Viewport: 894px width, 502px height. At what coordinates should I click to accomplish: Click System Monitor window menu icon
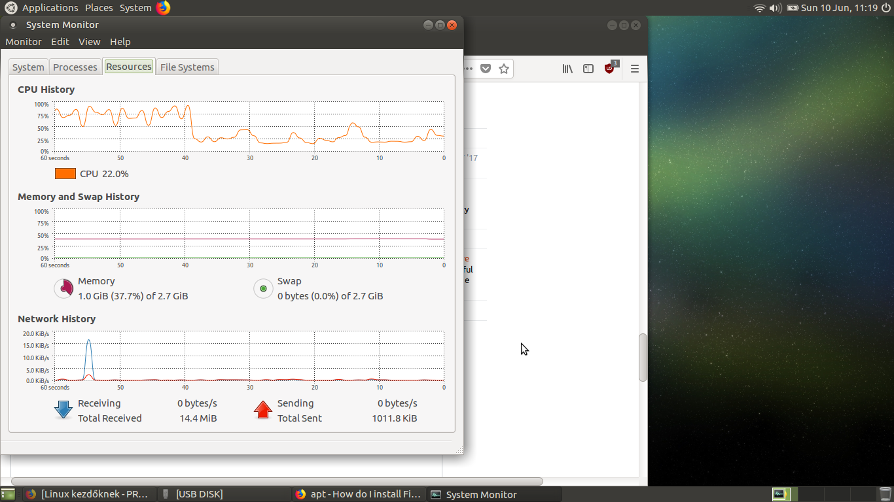(13, 25)
